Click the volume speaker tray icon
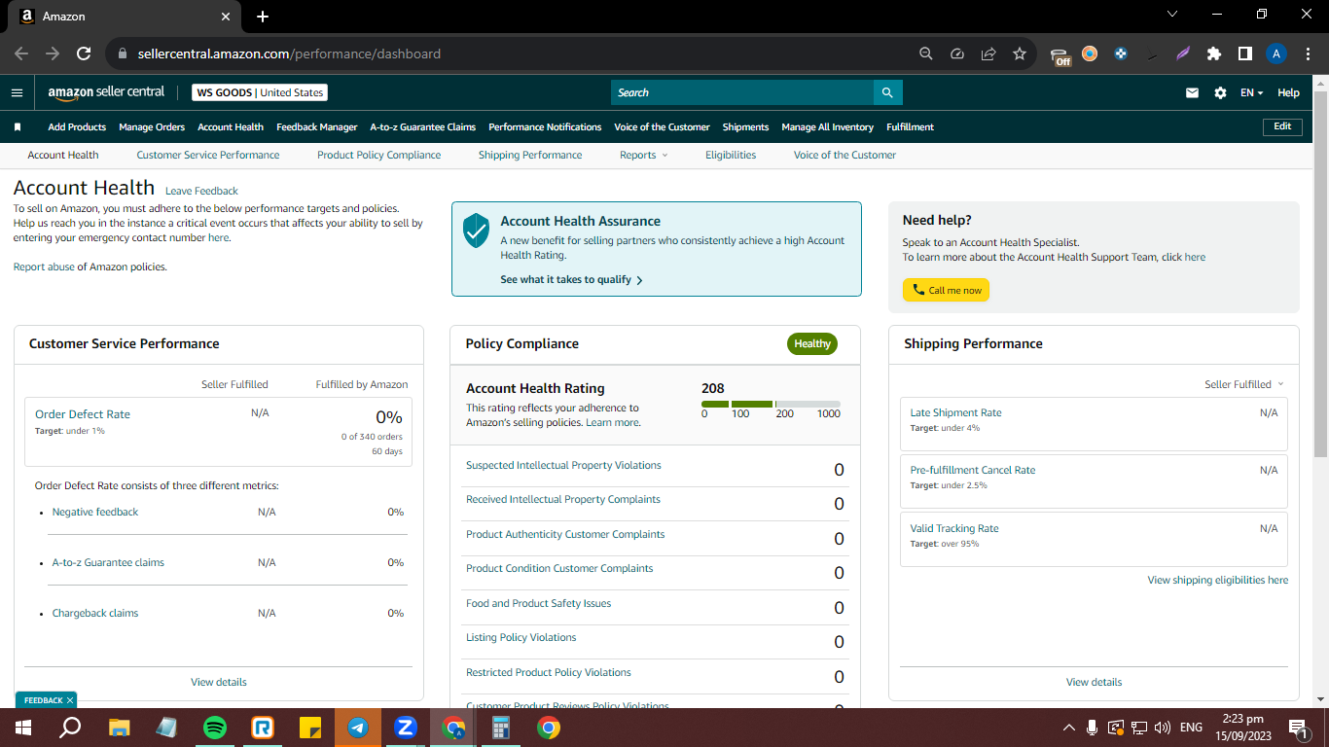The width and height of the screenshot is (1329, 747). tap(1162, 728)
